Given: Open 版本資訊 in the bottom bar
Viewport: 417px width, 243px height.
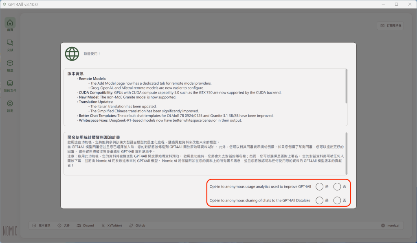Looking at the screenshot, I should pyautogui.click(x=42, y=225).
